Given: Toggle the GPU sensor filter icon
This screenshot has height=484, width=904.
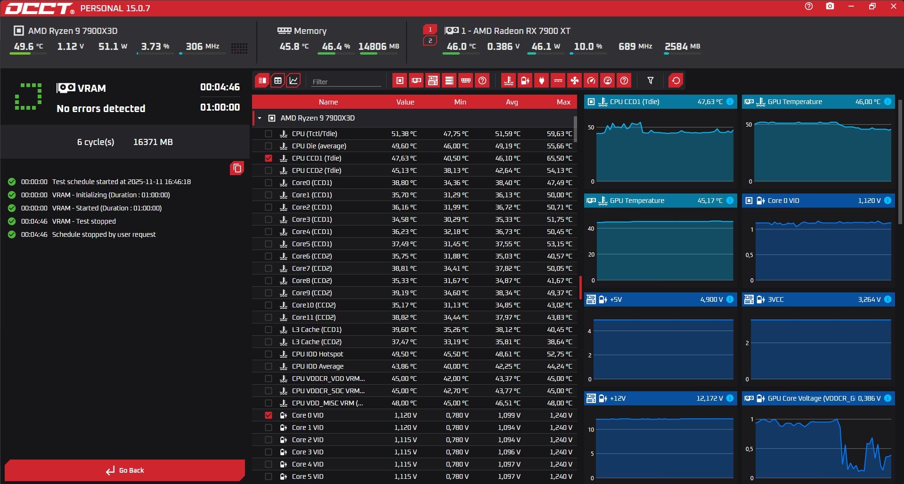Looking at the screenshot, I should tap(416, 81).
